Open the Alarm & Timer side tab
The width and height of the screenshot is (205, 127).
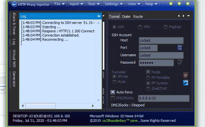pyautogui.click(x=14, y=24)
